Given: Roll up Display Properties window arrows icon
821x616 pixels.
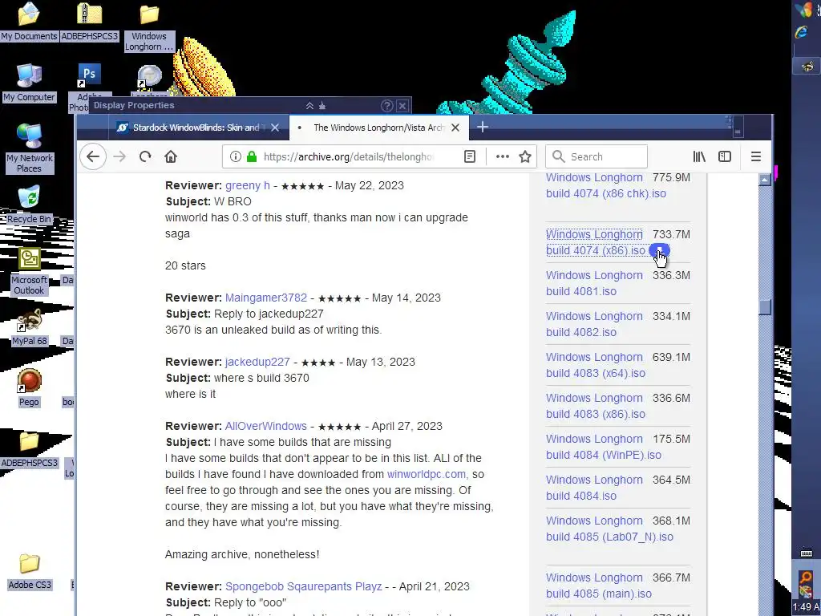Looking at the screenshot, I should tap(309, 106).
